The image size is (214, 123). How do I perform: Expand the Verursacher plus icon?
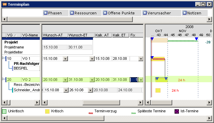click(x=145, y=13)
